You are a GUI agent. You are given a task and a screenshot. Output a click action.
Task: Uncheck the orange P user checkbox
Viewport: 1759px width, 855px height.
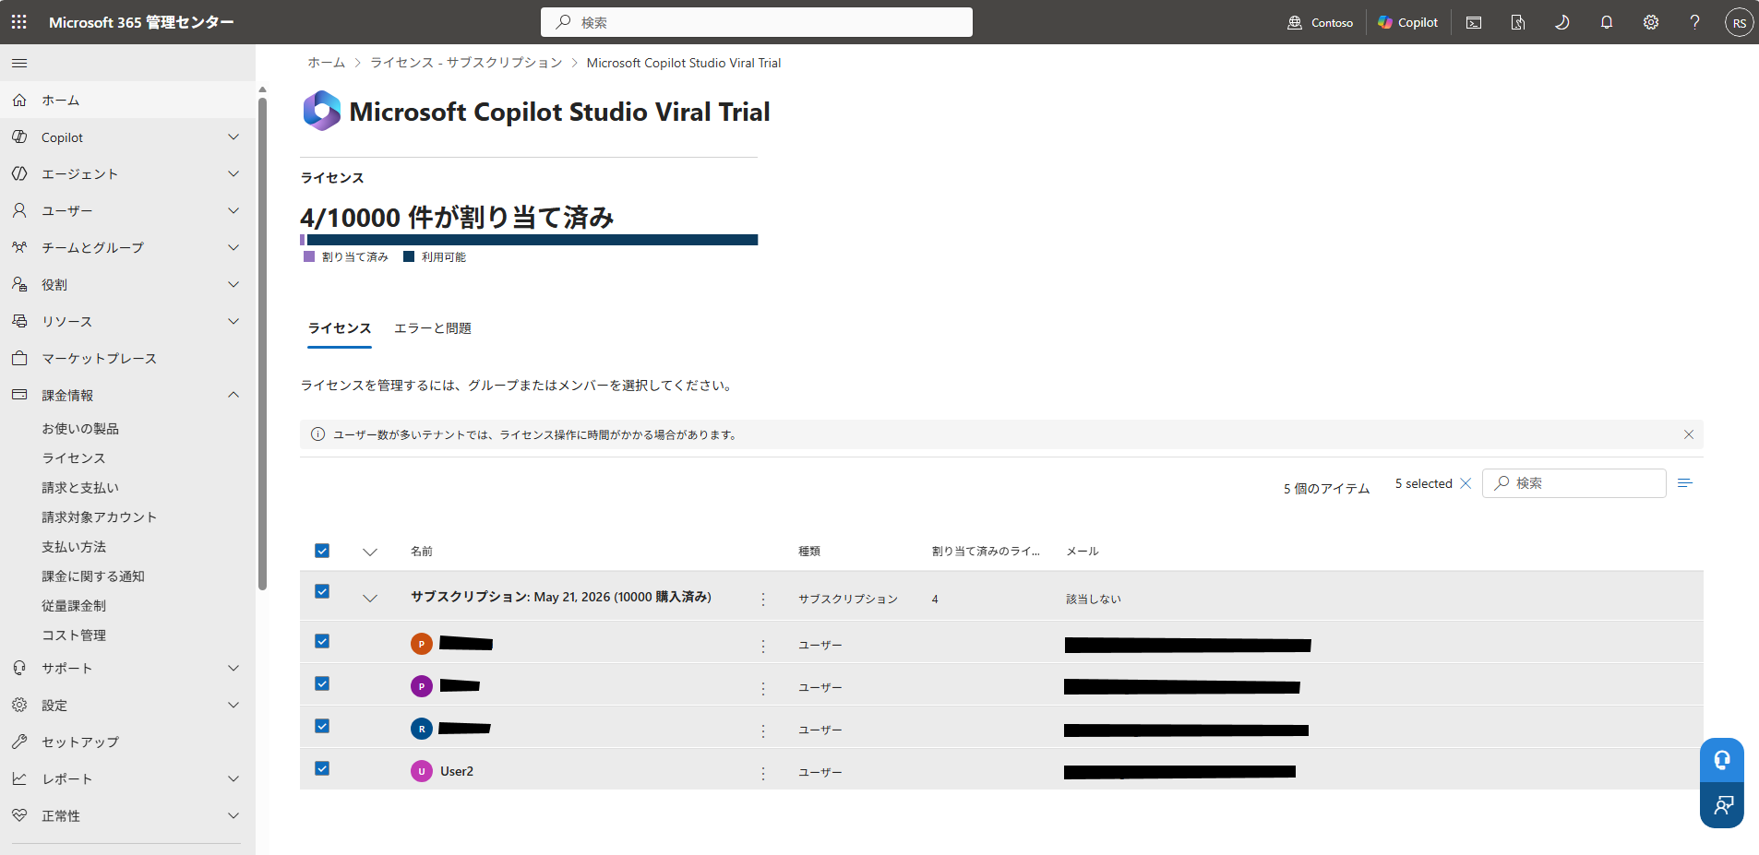(322, 641)
